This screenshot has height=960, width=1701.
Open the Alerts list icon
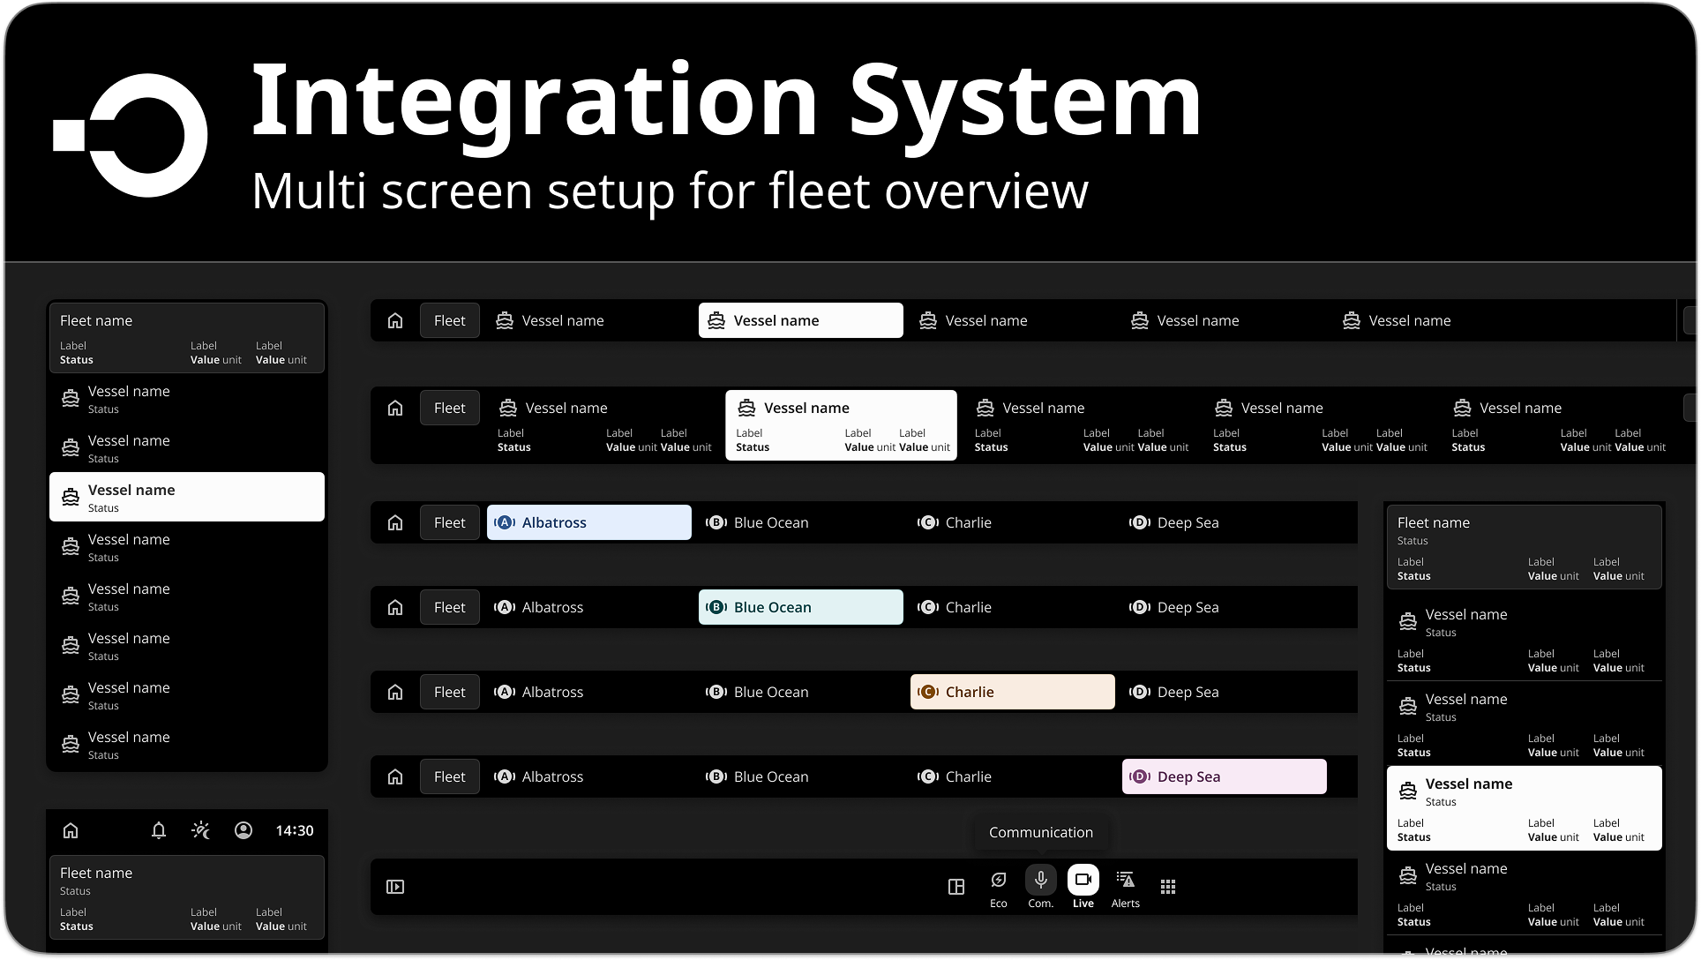[x=1125, y=880]
